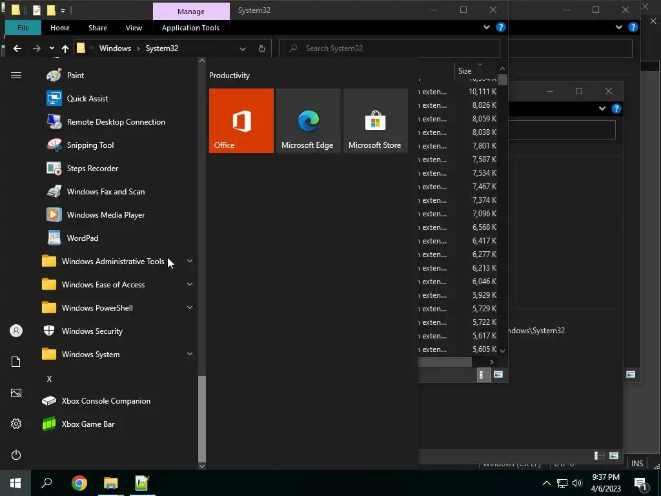Open Settings gear in Start sidebar
661x496 pixels.
tap(16, 424)
